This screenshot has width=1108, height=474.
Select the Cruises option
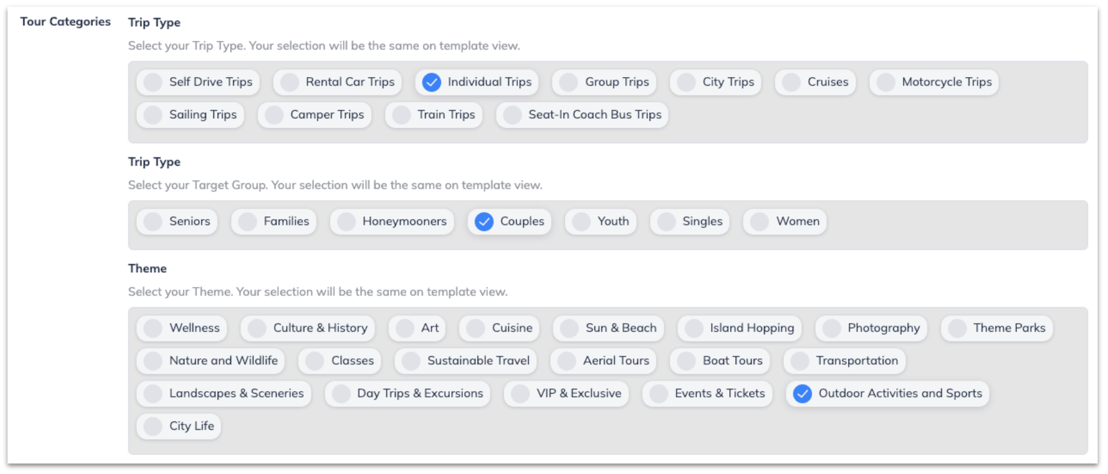click(x=815, y=82)
